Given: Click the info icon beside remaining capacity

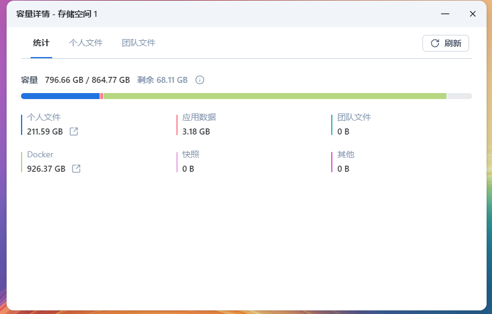Looking at the screenshot, I should pyautogui.click(x=200, y=80).
